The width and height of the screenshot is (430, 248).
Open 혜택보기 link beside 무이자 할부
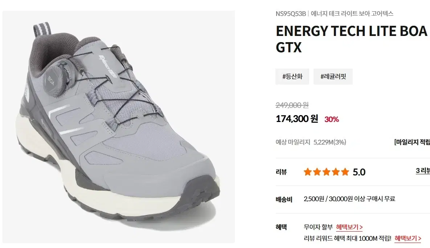[349, 227]
